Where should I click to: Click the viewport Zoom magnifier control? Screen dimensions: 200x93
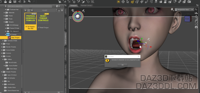tap(196, 20)
